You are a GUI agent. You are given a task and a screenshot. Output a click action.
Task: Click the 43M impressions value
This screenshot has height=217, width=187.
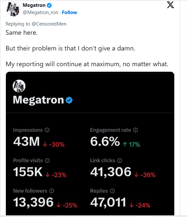(27, 141)
